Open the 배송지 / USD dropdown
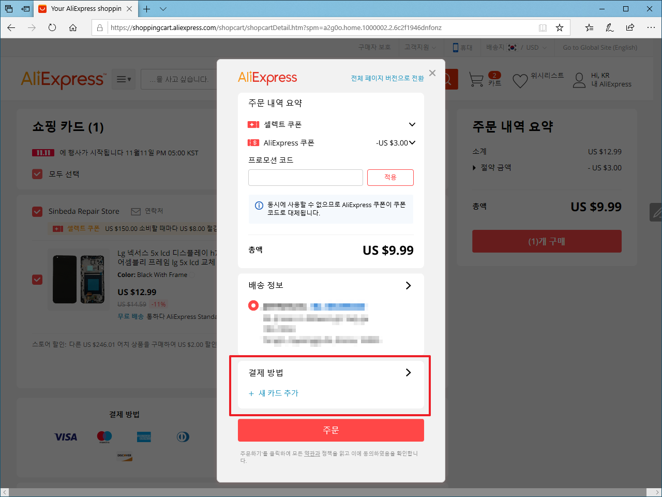662x497 pixels. point(516,47)
